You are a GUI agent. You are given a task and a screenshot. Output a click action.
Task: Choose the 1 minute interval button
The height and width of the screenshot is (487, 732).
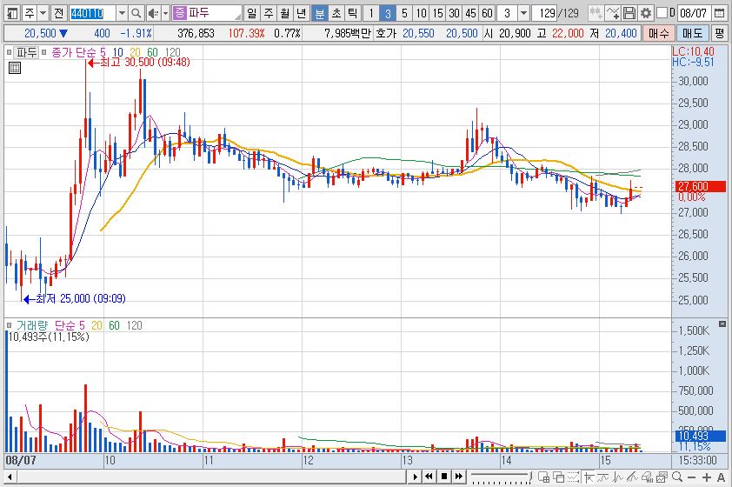[x=371, y=13]
